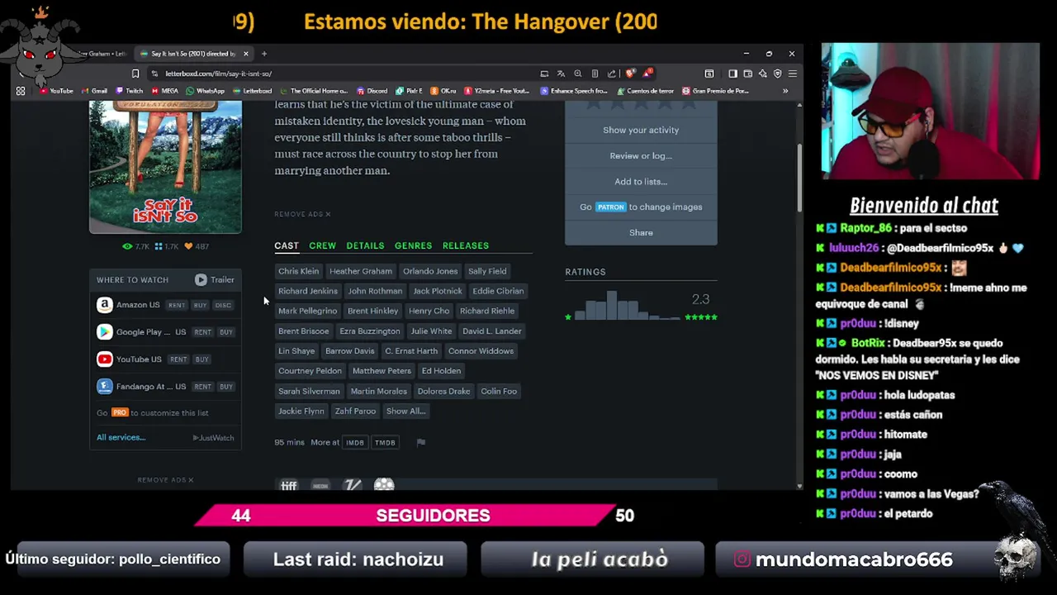The height and width of the screenshot is (595, 1057).
Task: Click Review or log...
Action: click(x=641, y=156)
